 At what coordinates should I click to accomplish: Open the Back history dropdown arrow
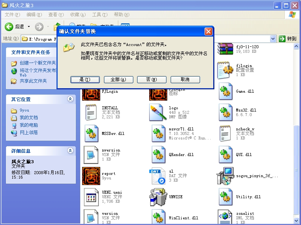(29, 27)
